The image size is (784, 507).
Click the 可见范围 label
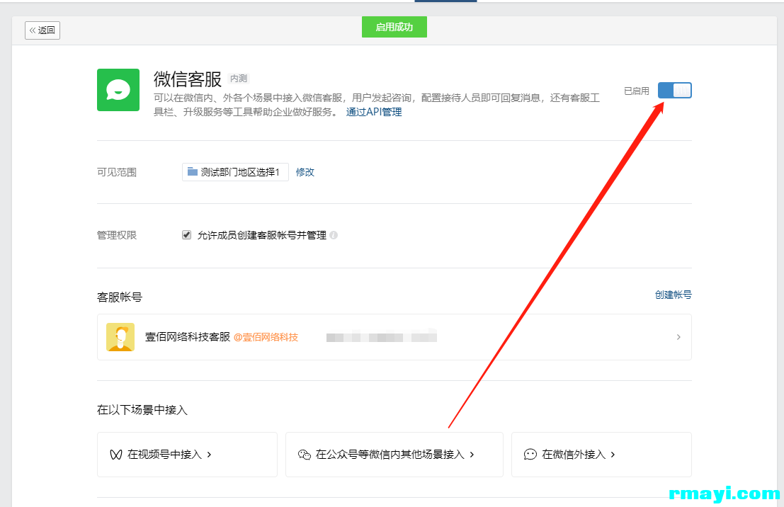[116, 173]
